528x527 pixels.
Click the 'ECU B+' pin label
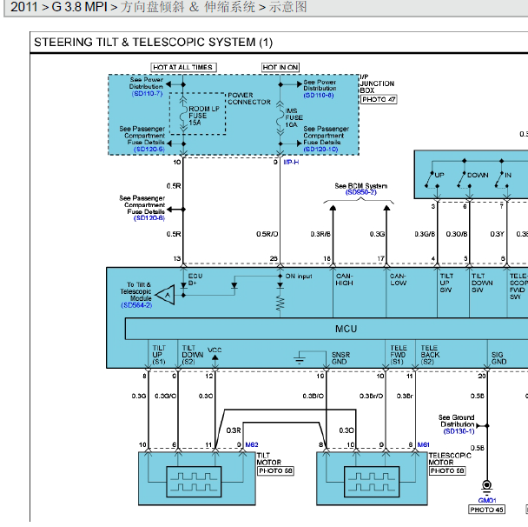(x=195, y=279)
